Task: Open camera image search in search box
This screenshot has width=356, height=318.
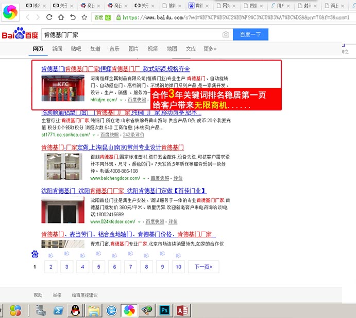Action: tap(226, 34)
